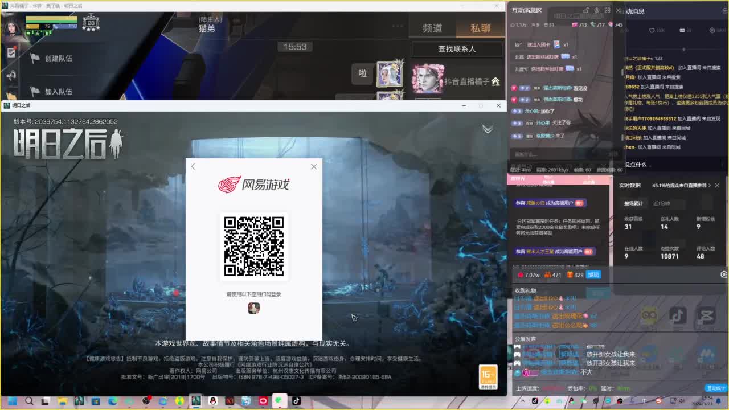Click the 查找联系人 button
This screenshot has width=729, height=410.
[457, 49]
